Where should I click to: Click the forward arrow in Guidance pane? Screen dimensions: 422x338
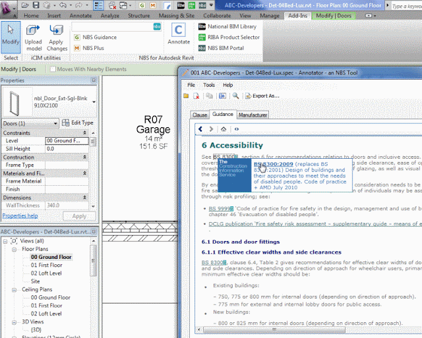(x=211, y=129)
